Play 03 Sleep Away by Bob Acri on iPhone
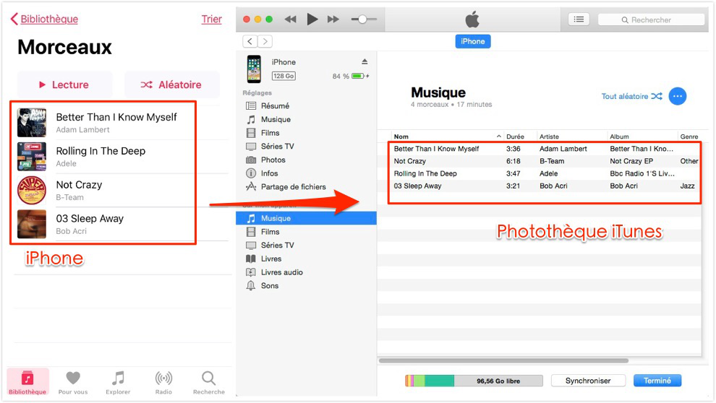This screenshot has height=403, width=716. [122, 224]
